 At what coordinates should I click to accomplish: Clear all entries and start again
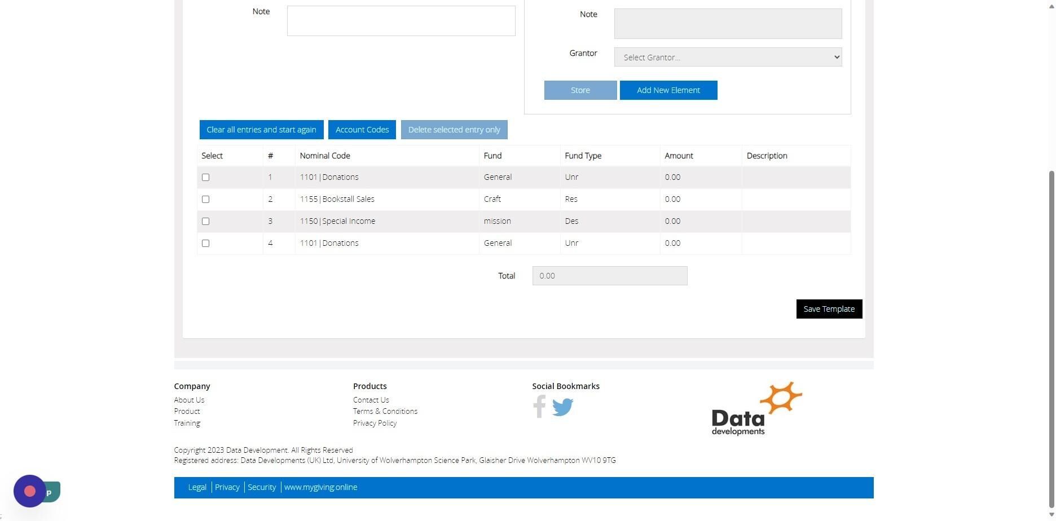coord(262,130)
